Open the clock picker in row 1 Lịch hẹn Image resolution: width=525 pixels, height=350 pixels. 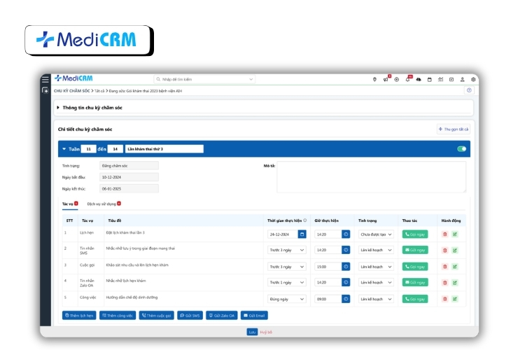click(346, 234)
